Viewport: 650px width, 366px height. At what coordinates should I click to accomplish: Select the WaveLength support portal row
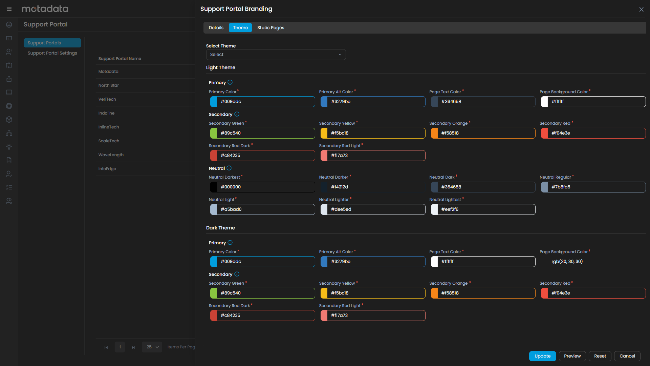point(111,155)
